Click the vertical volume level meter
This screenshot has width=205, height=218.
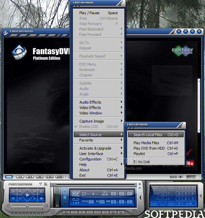57,197
